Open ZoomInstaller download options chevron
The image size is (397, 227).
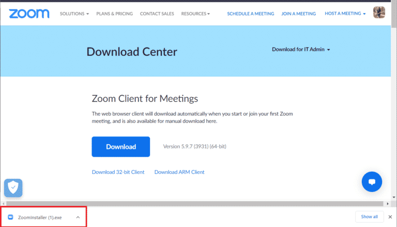coord(78,217)
